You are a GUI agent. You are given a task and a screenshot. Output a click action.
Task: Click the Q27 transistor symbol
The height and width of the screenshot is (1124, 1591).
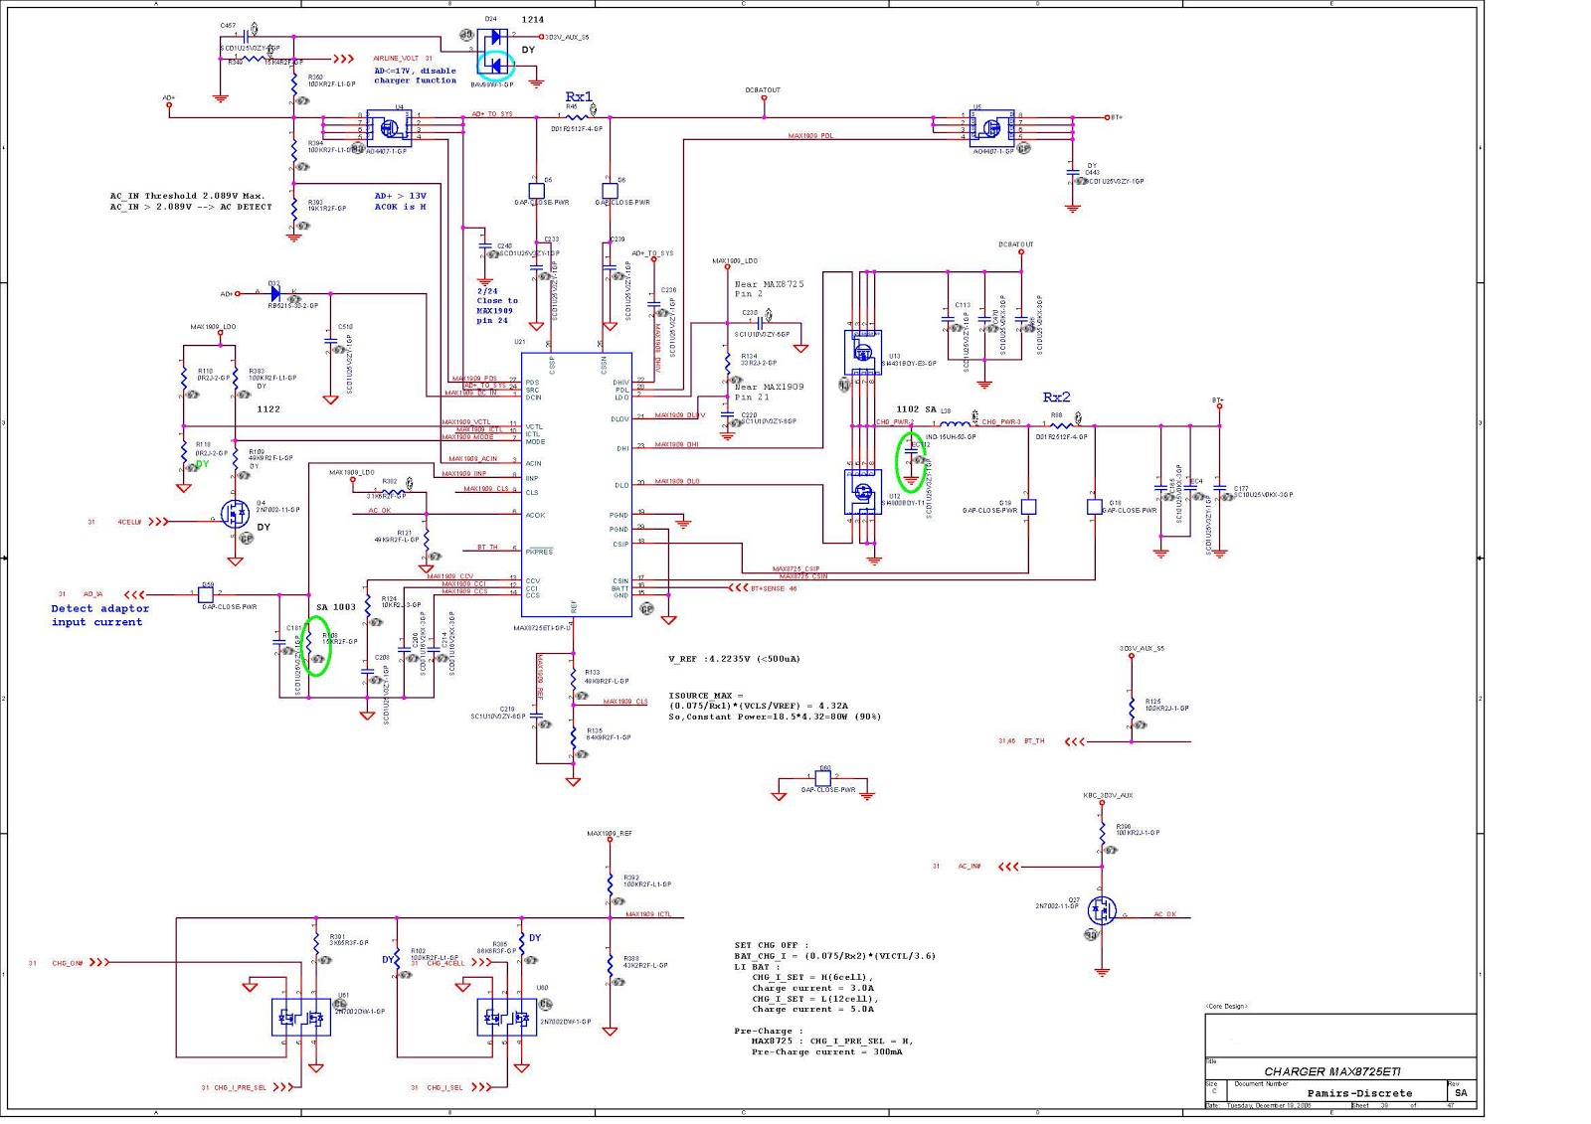click(1101, 909)
